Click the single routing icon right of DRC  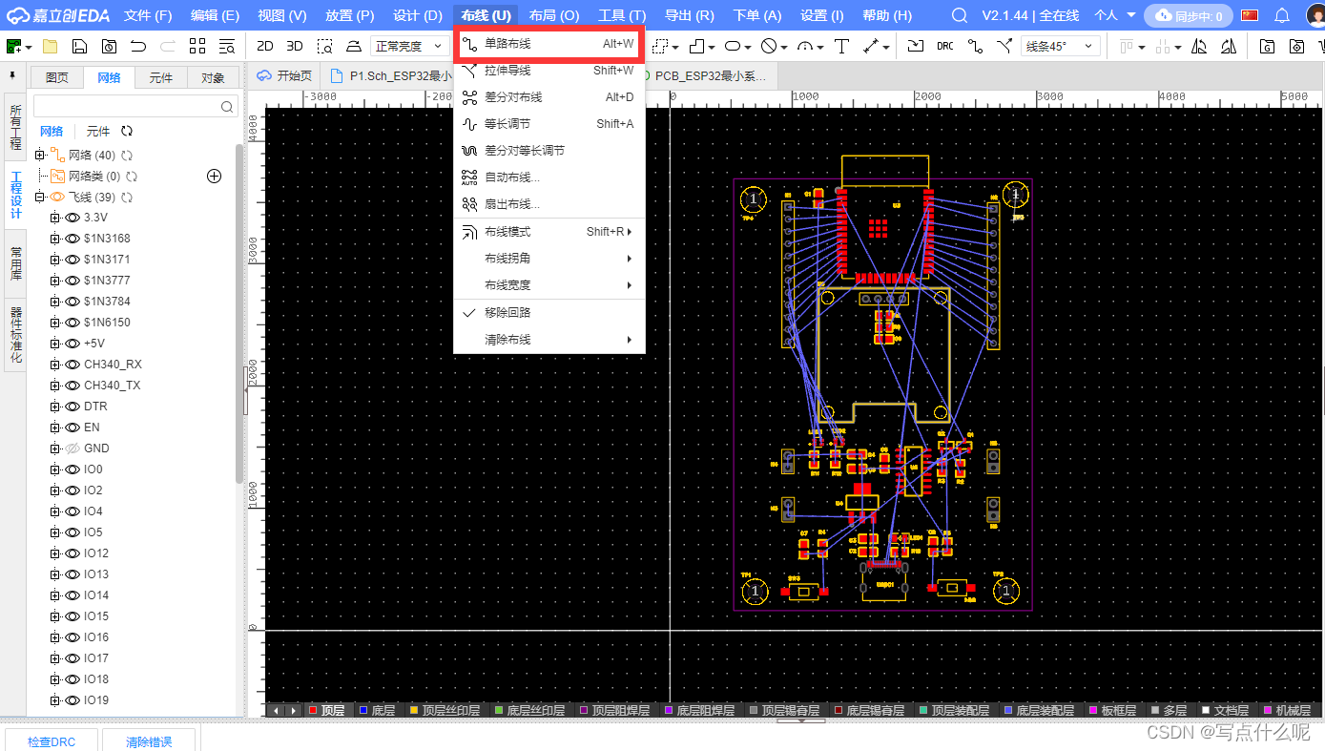coord(975,47)
